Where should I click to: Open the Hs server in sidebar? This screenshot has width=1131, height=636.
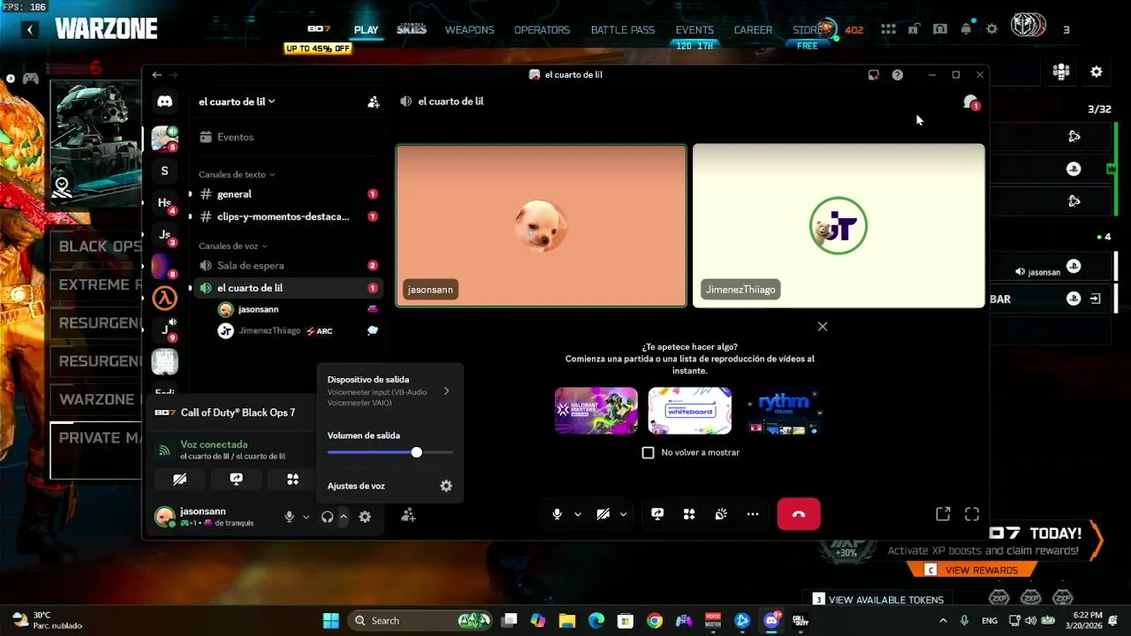coord(164,203)
